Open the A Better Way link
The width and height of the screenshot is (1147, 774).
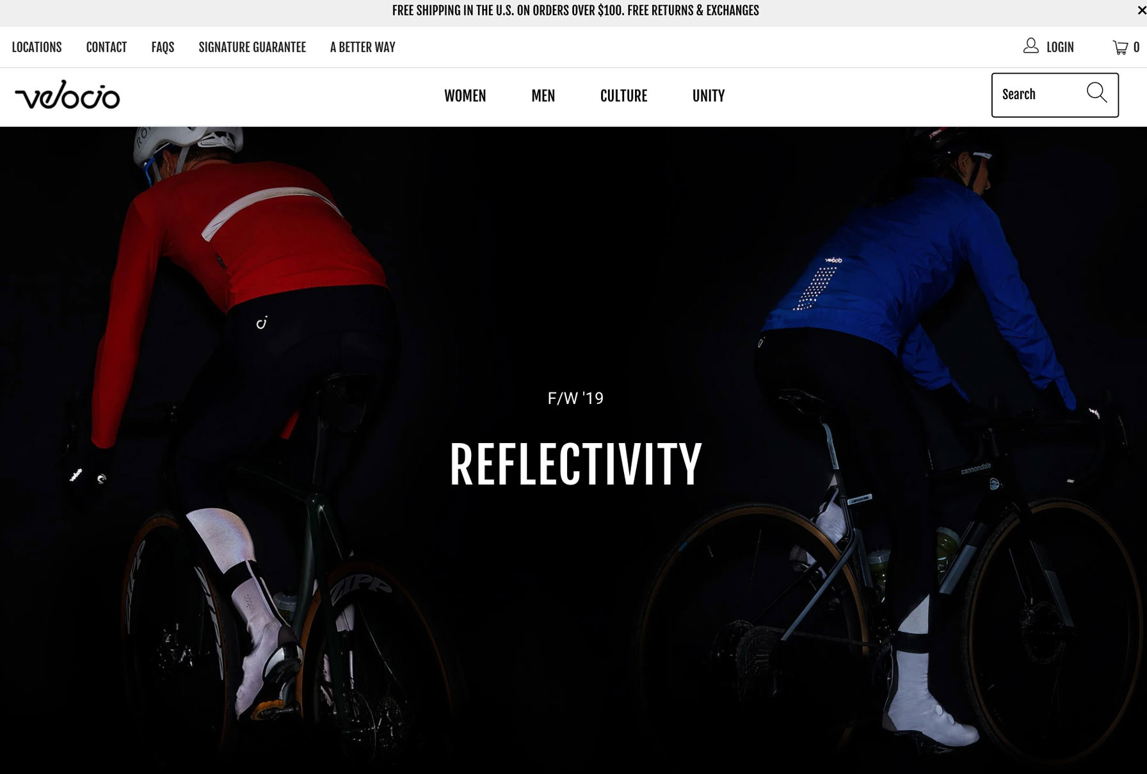tap(362, 47)
